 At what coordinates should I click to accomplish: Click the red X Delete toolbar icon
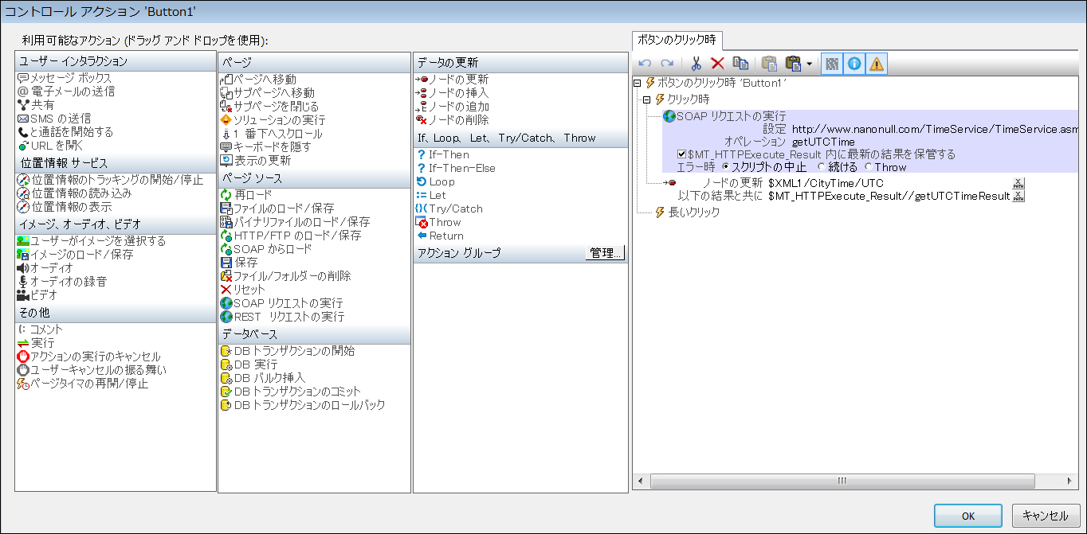717,64
